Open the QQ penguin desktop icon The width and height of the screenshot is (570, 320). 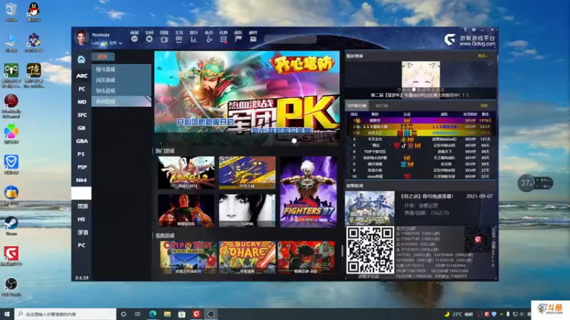coord(33,12)
